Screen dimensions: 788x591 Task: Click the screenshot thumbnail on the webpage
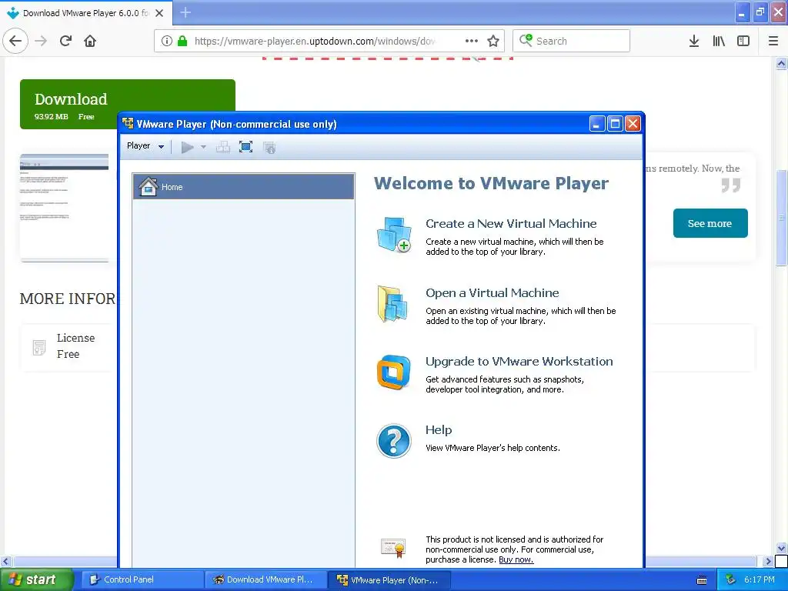(x=65, y=208)
